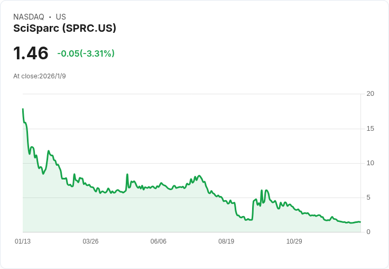This screenshot has width=389, height=269.
Task: Click the 10 y-axis price label
Action: click(x=371, y=163)
